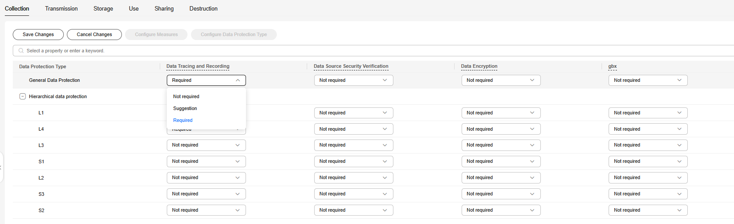Select the 'Not required' dropdown option

[186, 96]
